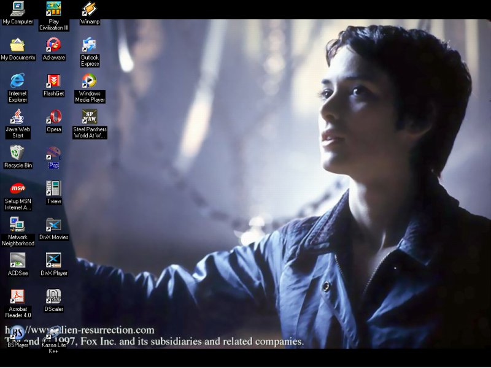Click the Tview desktop icon

(53, 188)
